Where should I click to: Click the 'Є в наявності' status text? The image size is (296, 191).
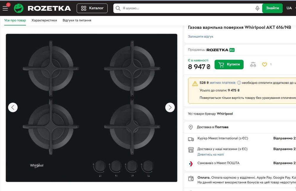pyautogui.click(x=198, y=60)
